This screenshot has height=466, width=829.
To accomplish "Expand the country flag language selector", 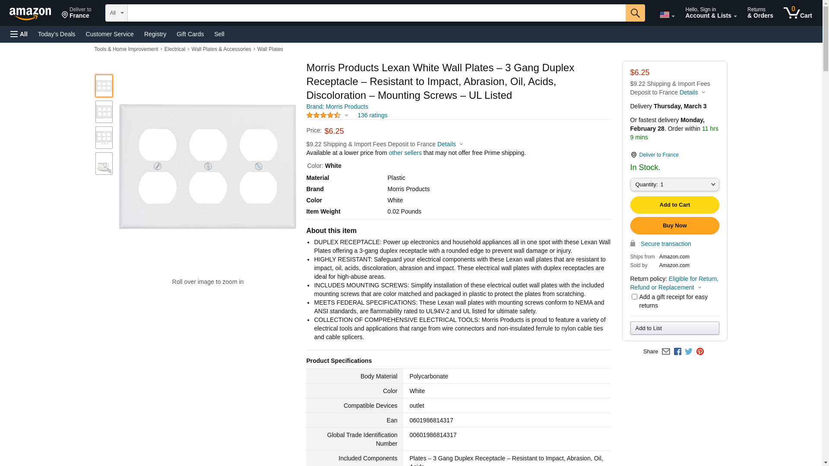I will [667, 15].
